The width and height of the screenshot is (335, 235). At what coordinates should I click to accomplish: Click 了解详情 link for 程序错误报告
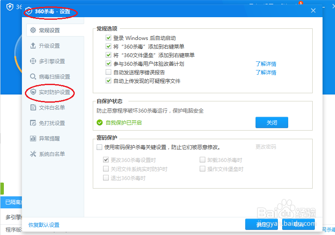tap(266, 72)
